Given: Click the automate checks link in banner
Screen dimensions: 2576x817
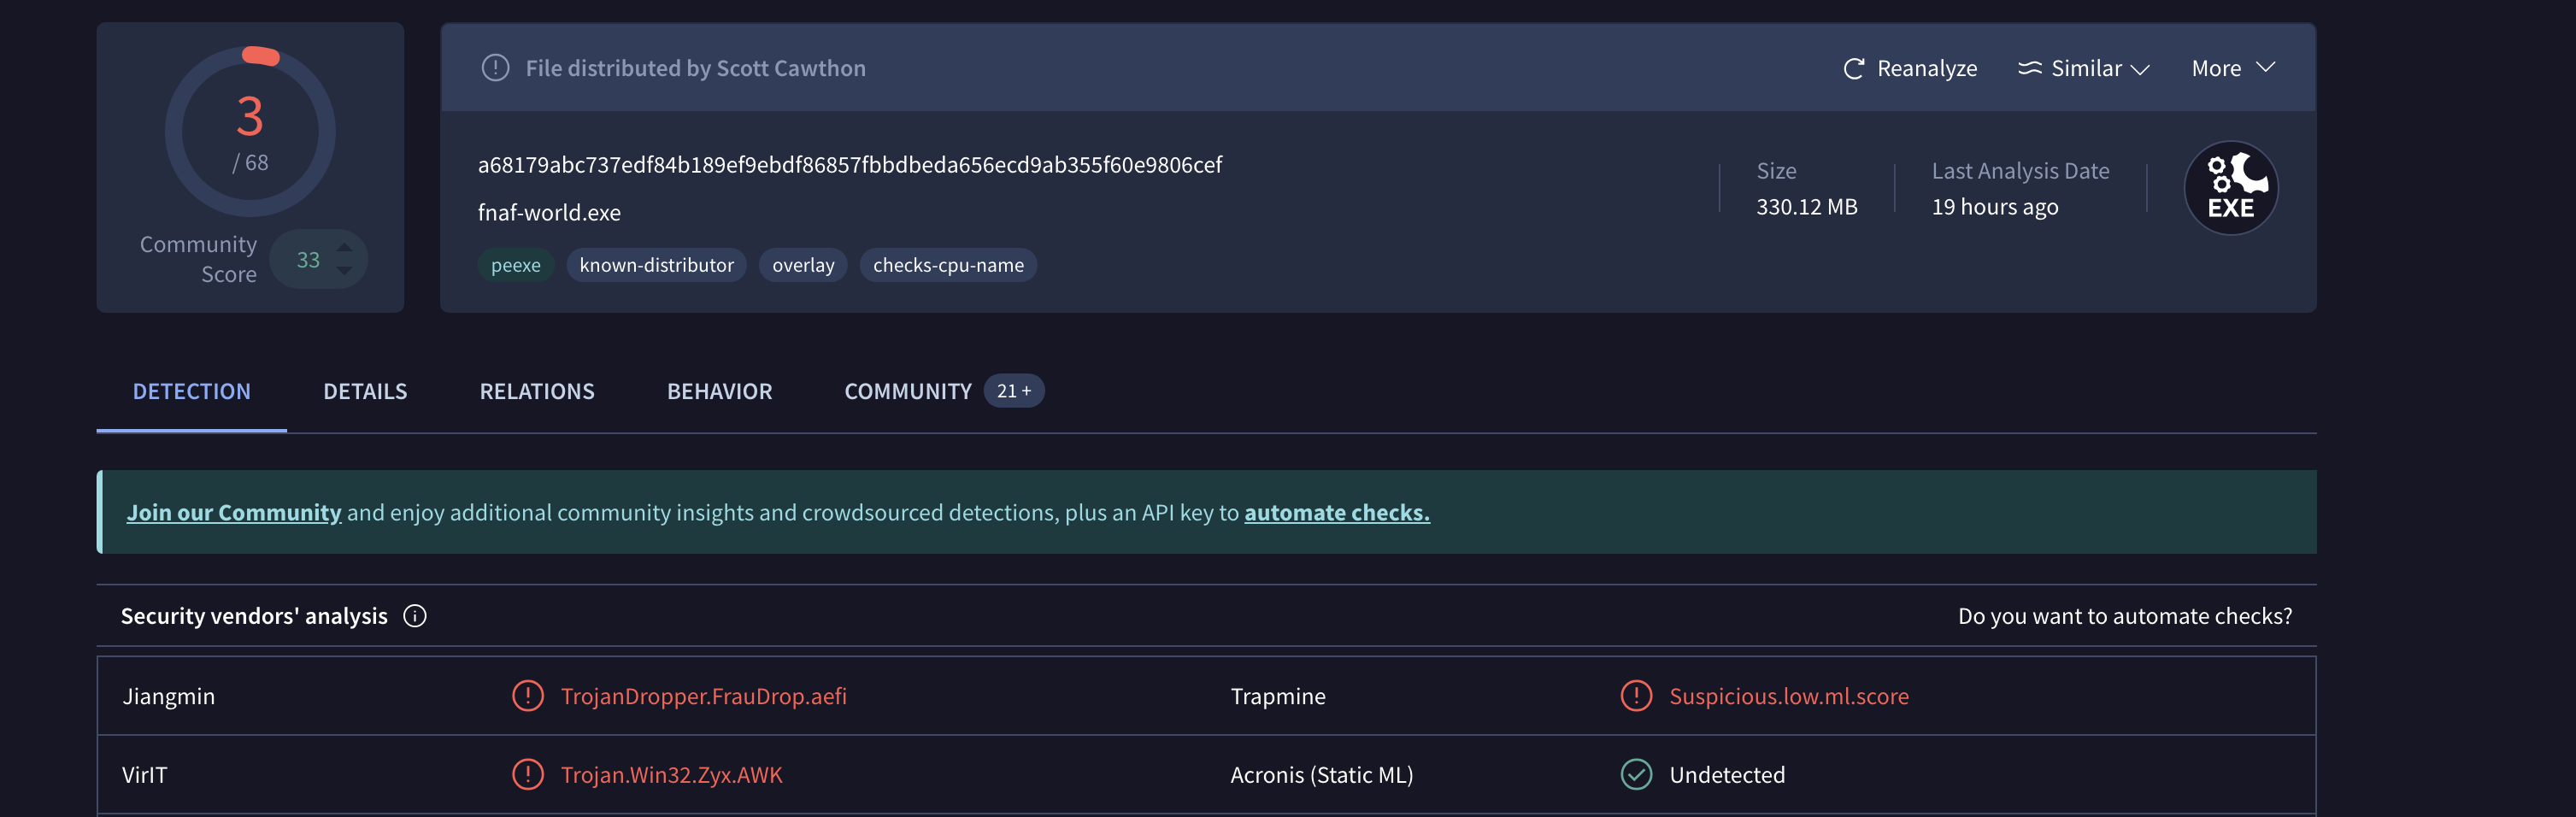Looking at the screenshot, I should point(1336,512).
